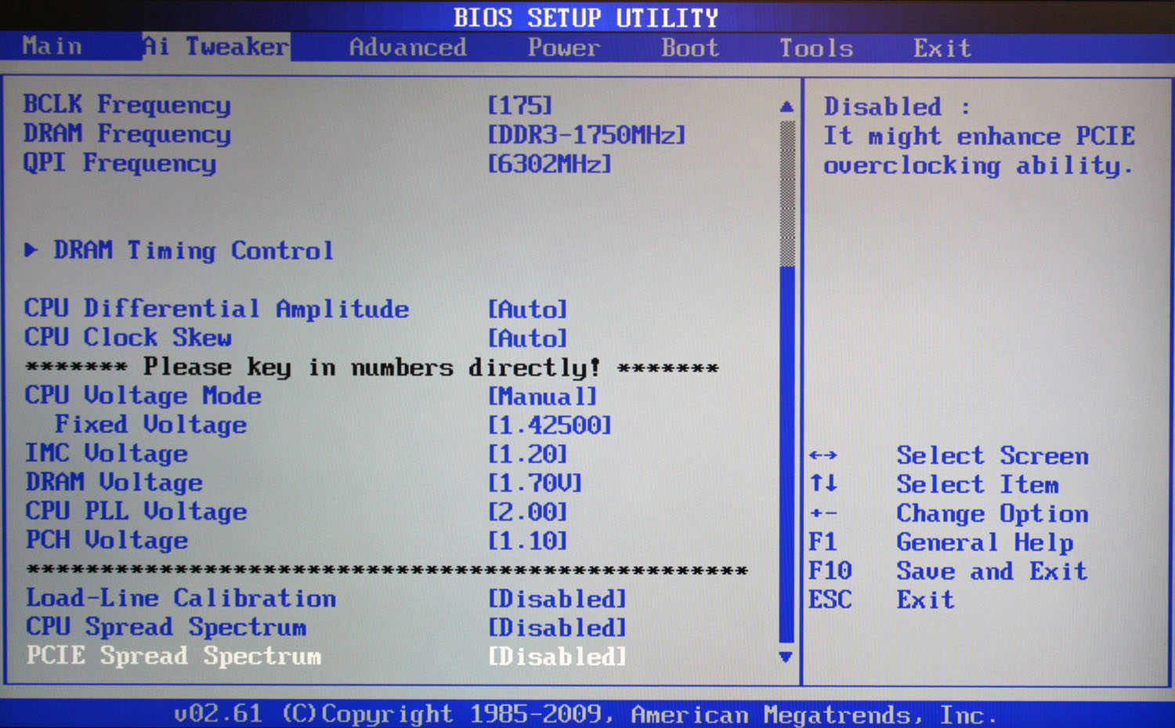Click F10 key legend

point(830,571)
